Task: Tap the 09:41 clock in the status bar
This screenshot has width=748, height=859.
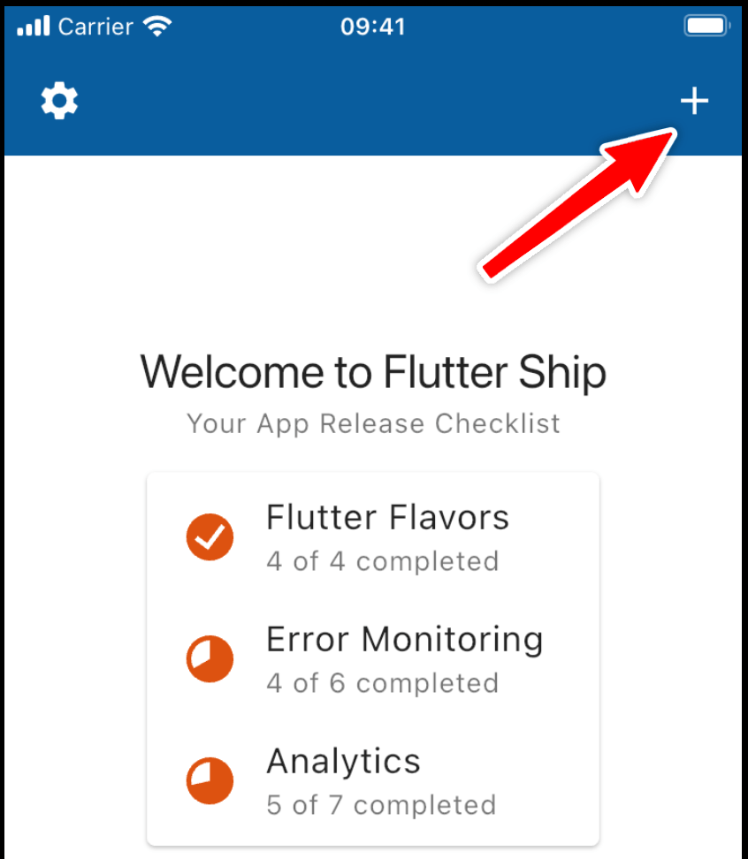Action: click(x=373, y=26)
